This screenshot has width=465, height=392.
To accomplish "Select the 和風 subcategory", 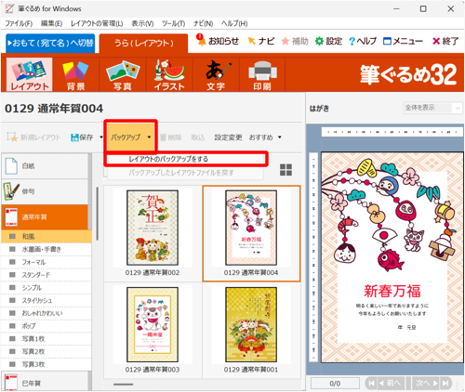I will 46,236.
